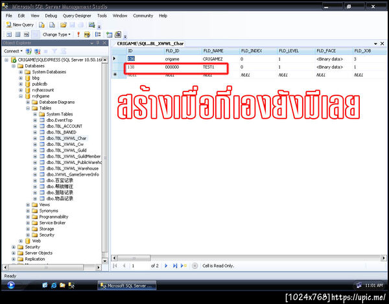Image resolution: width=389 pixels, height=304 pixels.
Task: Click the Disconnect icon in Object Explorer
Action: click(37, 51)
